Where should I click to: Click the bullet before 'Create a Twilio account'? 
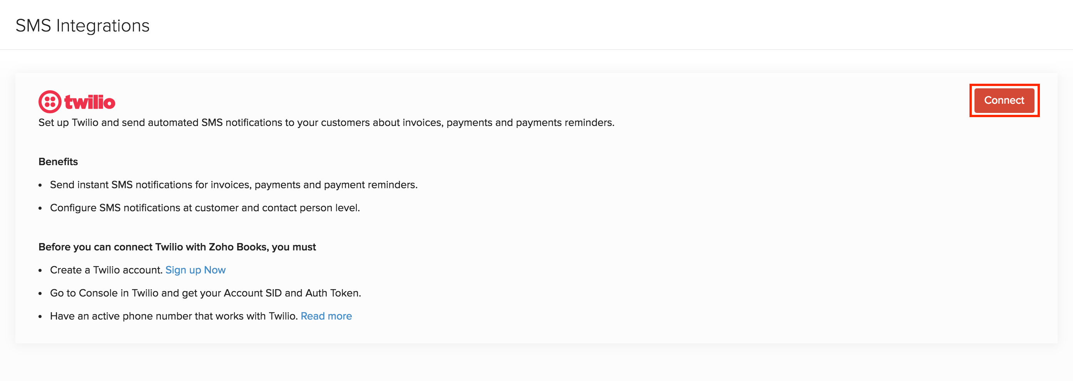[x=40, y=271]
